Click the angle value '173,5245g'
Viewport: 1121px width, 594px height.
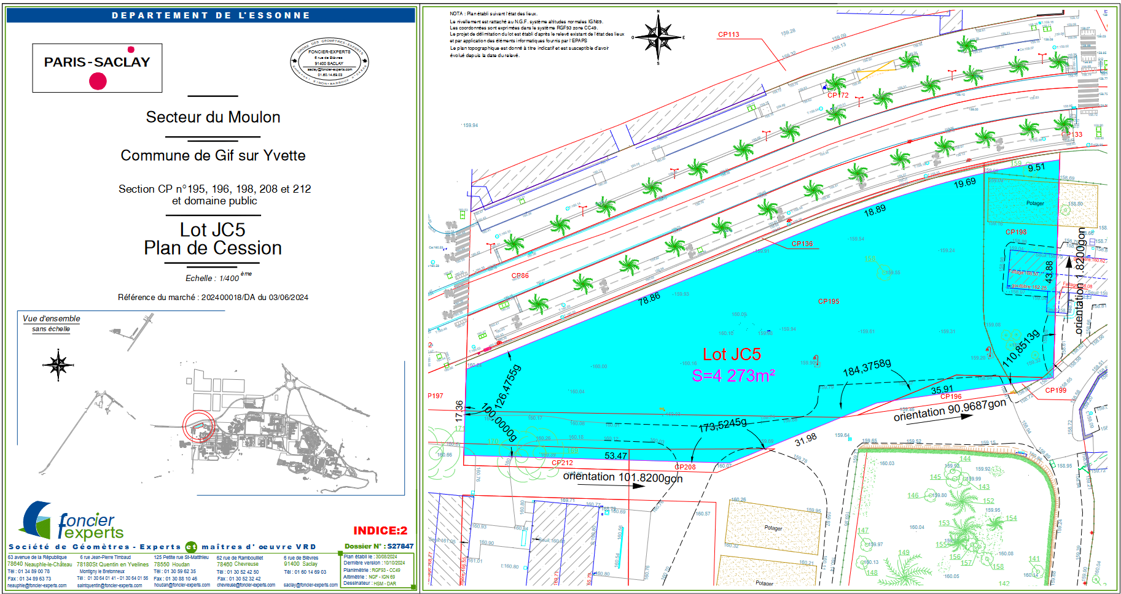point(723,425)
